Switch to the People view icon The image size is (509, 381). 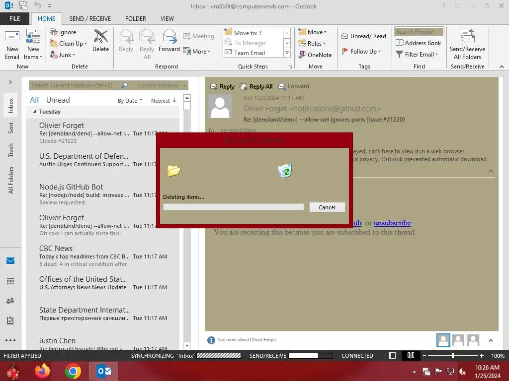[10, 301]
